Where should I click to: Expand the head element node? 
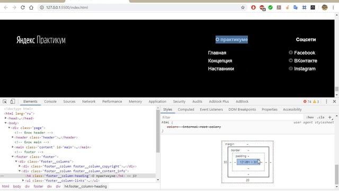6,118
